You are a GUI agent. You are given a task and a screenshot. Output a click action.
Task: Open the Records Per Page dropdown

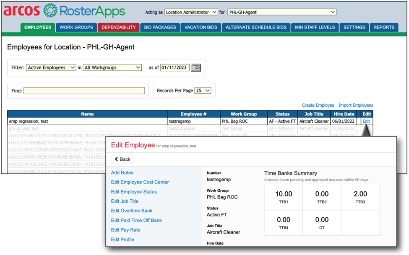click(203, 90)
